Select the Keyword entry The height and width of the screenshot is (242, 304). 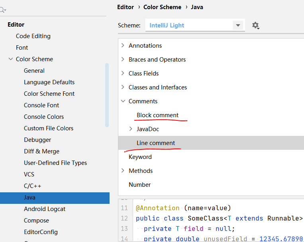click(140, 157)
